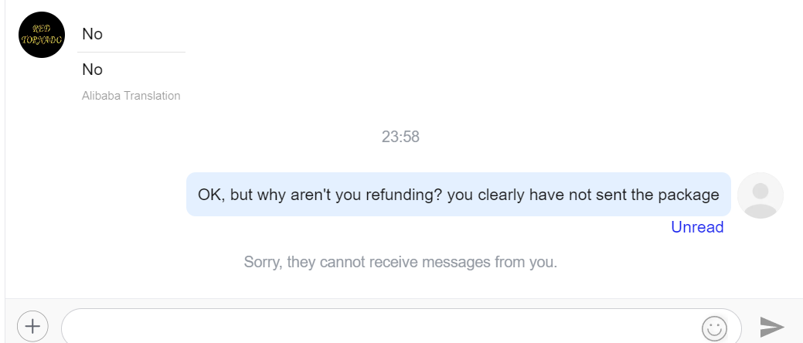This screenshot has width=803, height=343.
Task: Open the plus attachment menu icon
Action: pos(32,326)
